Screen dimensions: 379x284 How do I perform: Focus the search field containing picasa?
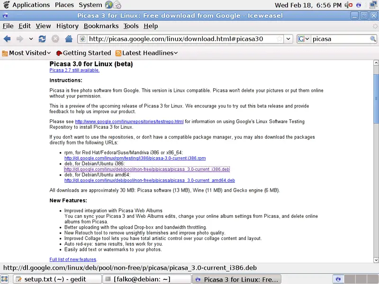[x=340, y=39]
